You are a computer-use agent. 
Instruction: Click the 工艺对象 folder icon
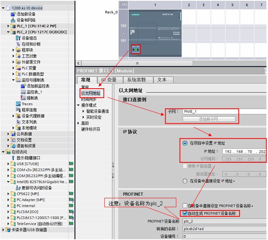[18, 56]
